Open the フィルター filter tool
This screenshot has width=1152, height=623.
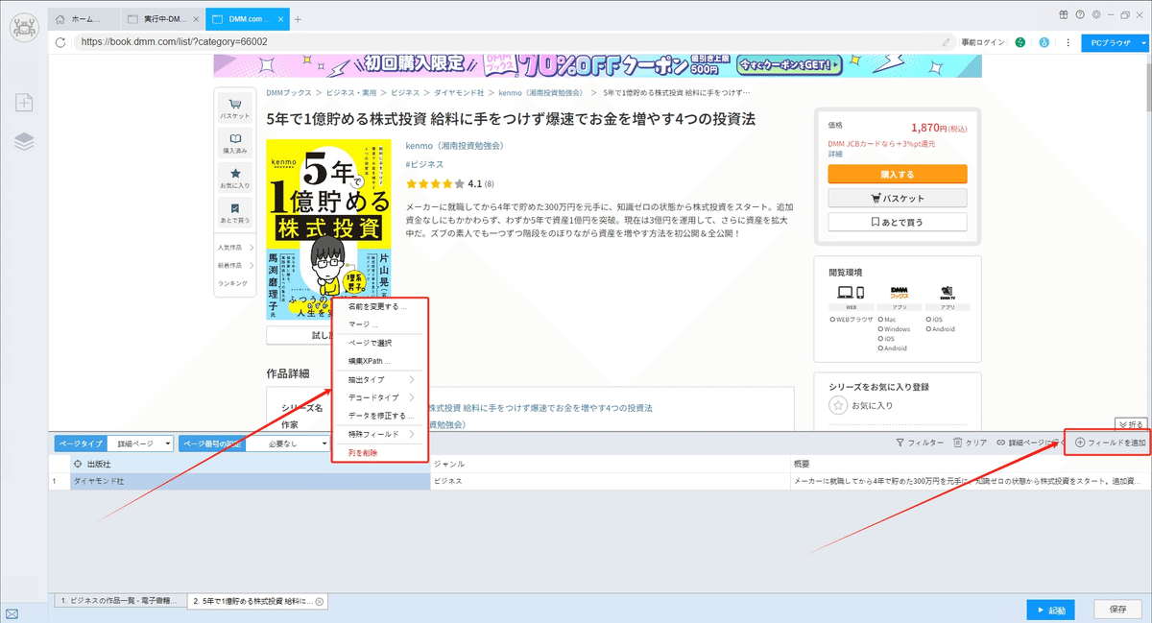point(919,443)
